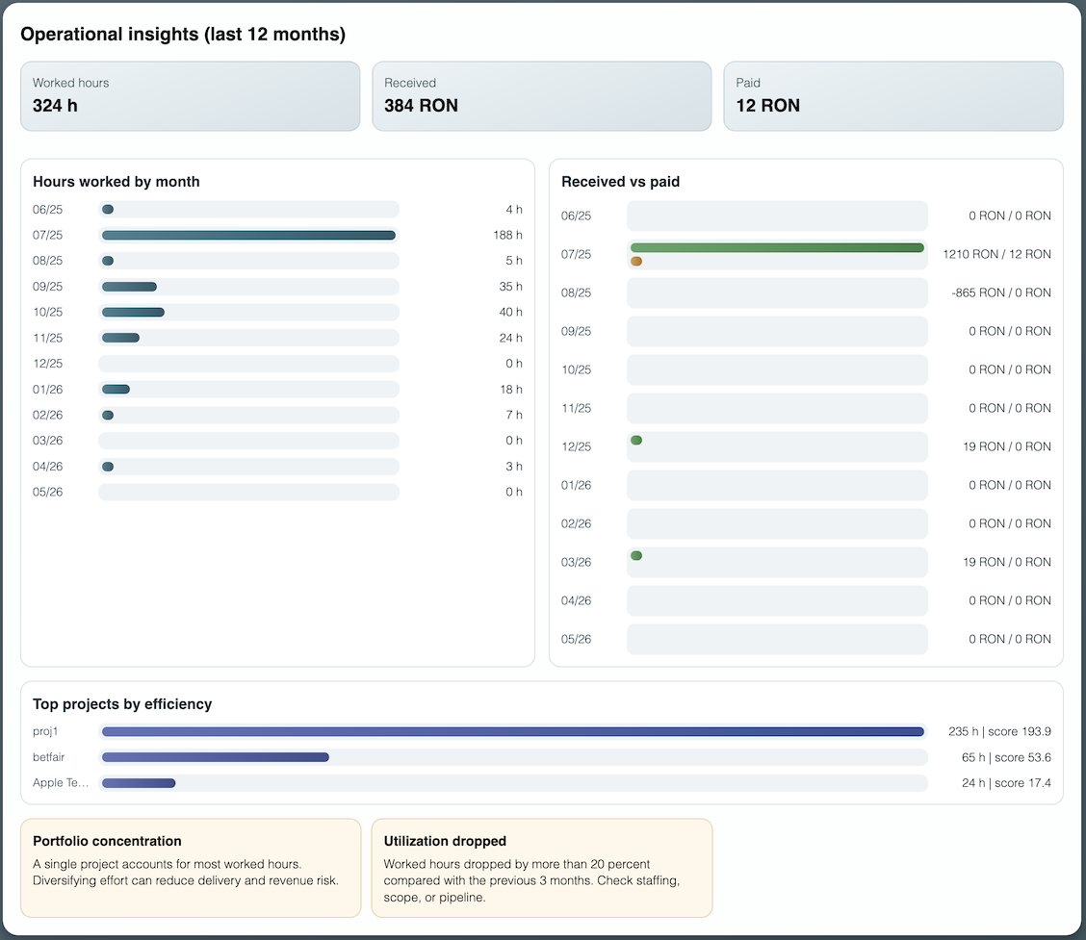1086x940 pixels.
Task: Click the green 03/26 received dot
Action: coord(636,556)
